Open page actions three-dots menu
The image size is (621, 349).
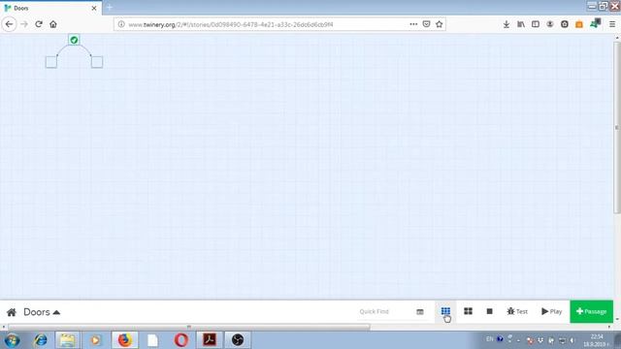tap(413, 24)
